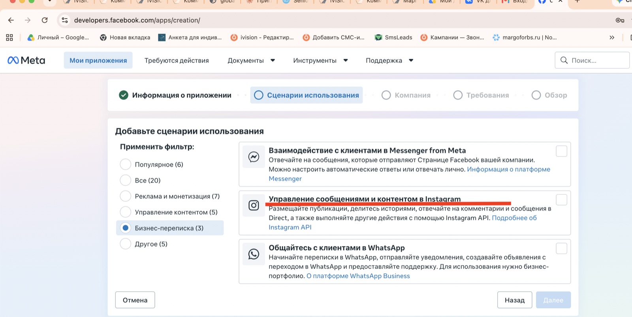Check the WhatsApp scenario checkbox
Screen dimensions: 632x317
(561, 248)
